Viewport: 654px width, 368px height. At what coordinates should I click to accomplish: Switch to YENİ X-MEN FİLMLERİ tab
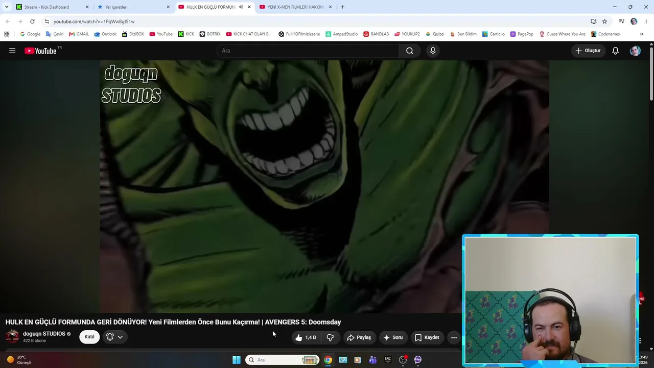coord(296,7)
